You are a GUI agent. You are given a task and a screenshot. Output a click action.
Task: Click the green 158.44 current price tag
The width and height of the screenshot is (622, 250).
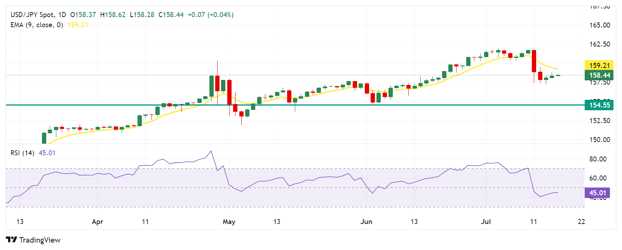tap(599, 75)
